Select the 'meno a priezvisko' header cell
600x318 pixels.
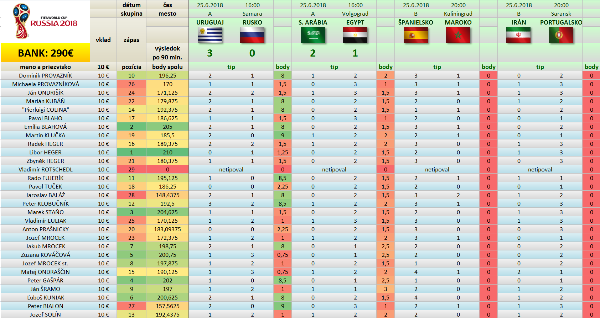coord(45,67)
